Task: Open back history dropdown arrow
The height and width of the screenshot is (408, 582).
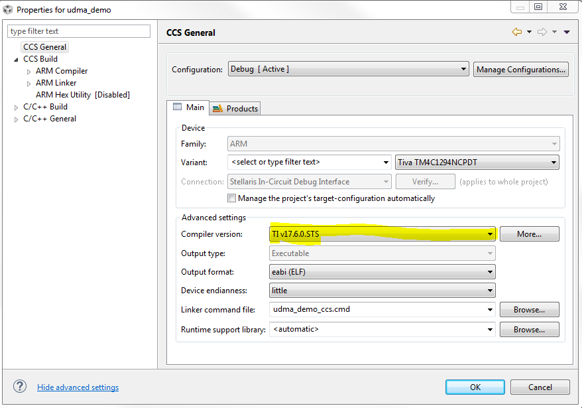Action: tap(529, 32)
